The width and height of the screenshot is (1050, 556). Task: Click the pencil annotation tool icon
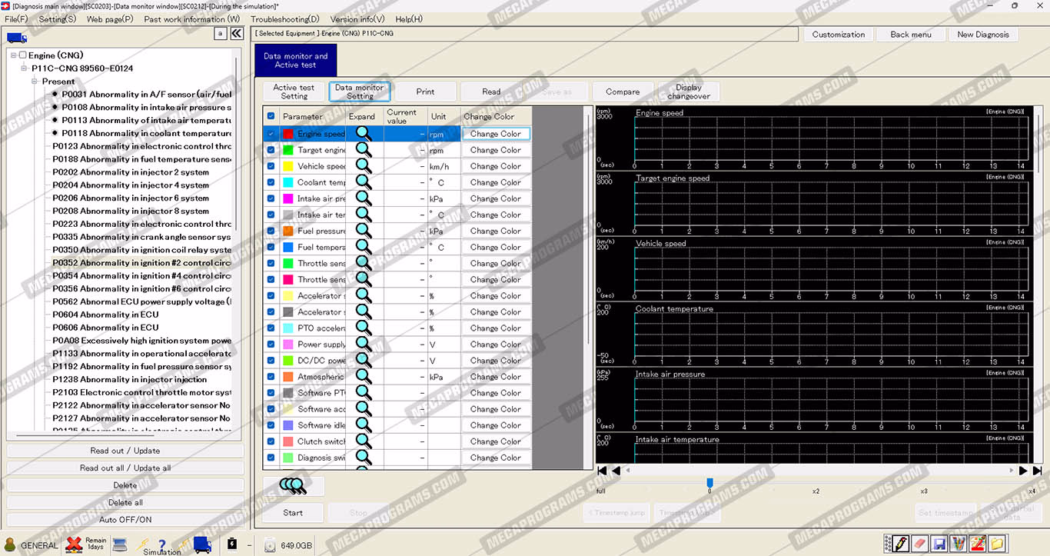[x=901, y=544]
